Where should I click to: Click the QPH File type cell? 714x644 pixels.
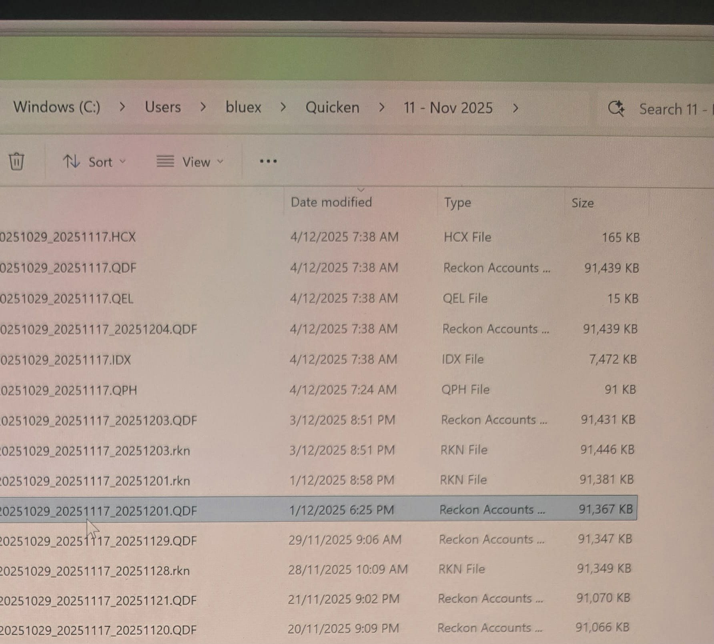tap(465, 390)
